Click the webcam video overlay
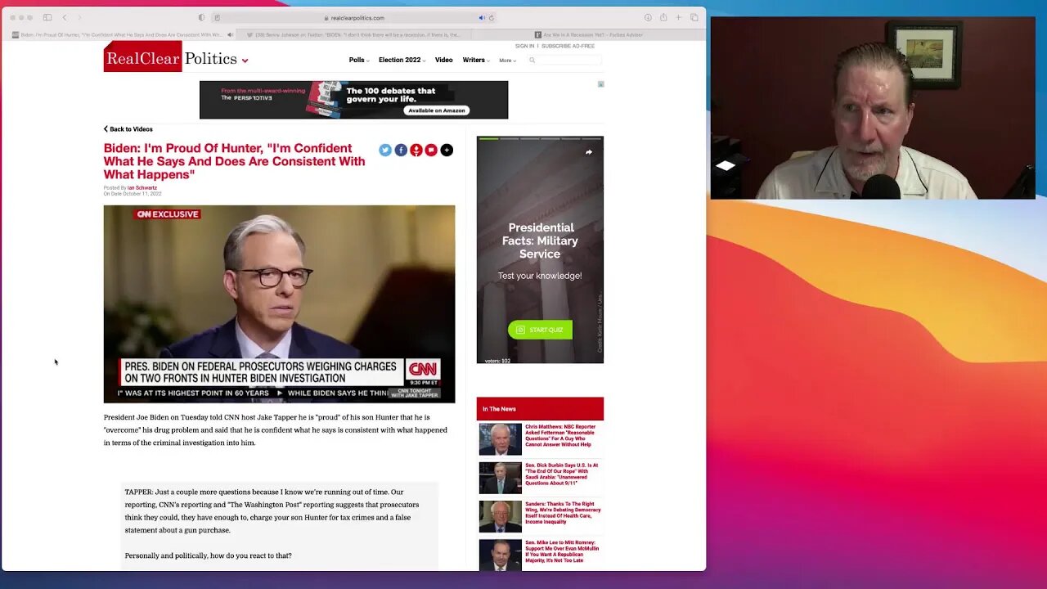The width and height of the screenshot is (1047, 589). tap(873, 108)
